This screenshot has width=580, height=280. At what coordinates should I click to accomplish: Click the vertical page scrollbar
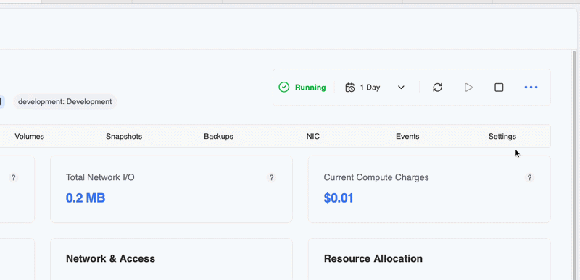(x=574, y=165)
